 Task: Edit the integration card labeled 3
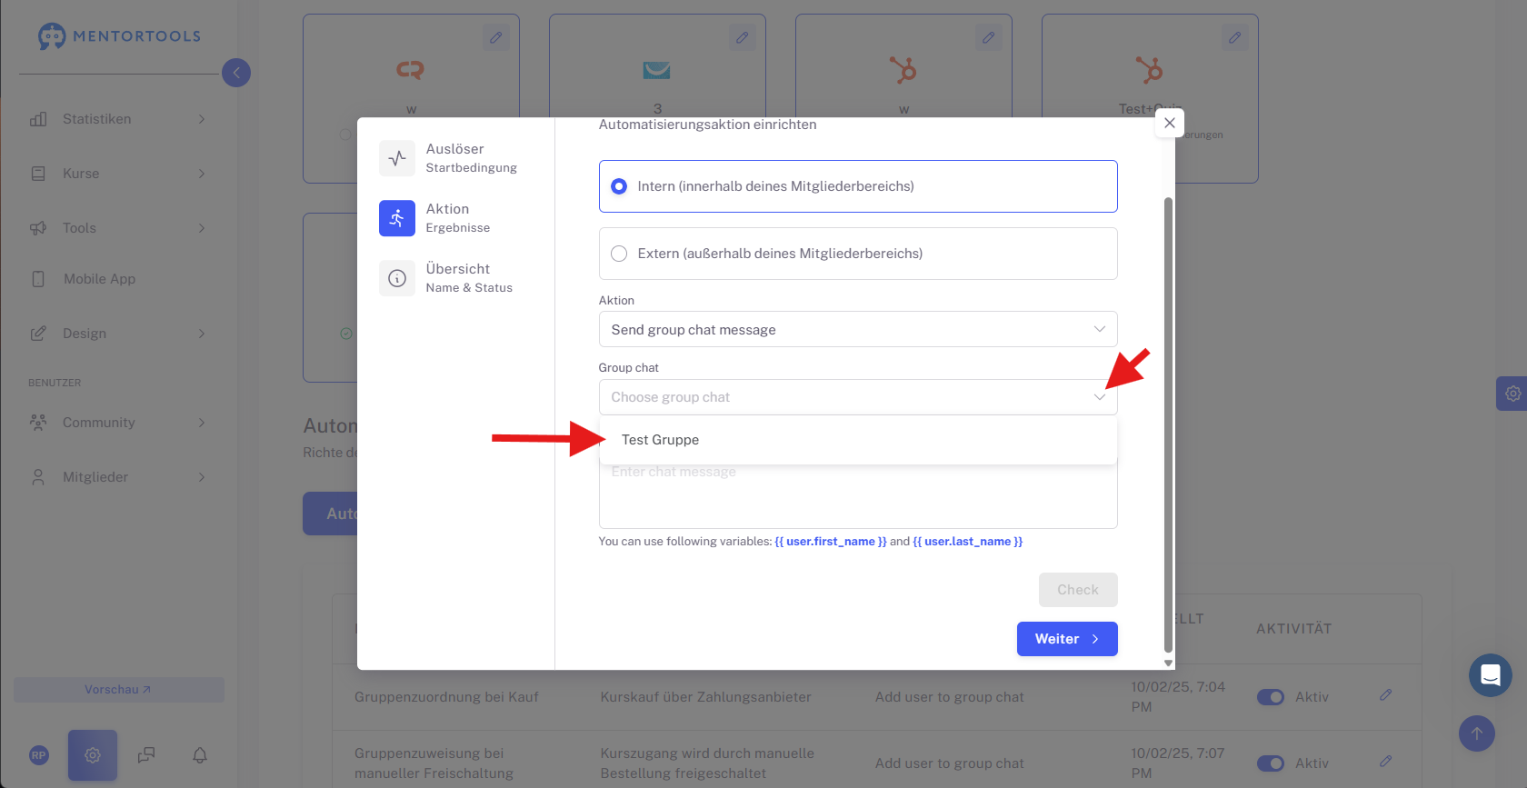coord(743,37)
